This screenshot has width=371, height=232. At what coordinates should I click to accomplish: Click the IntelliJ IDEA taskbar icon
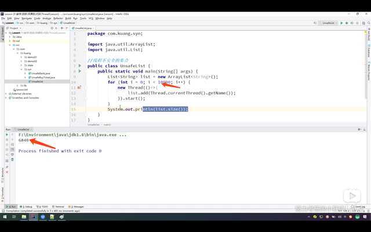34,216
